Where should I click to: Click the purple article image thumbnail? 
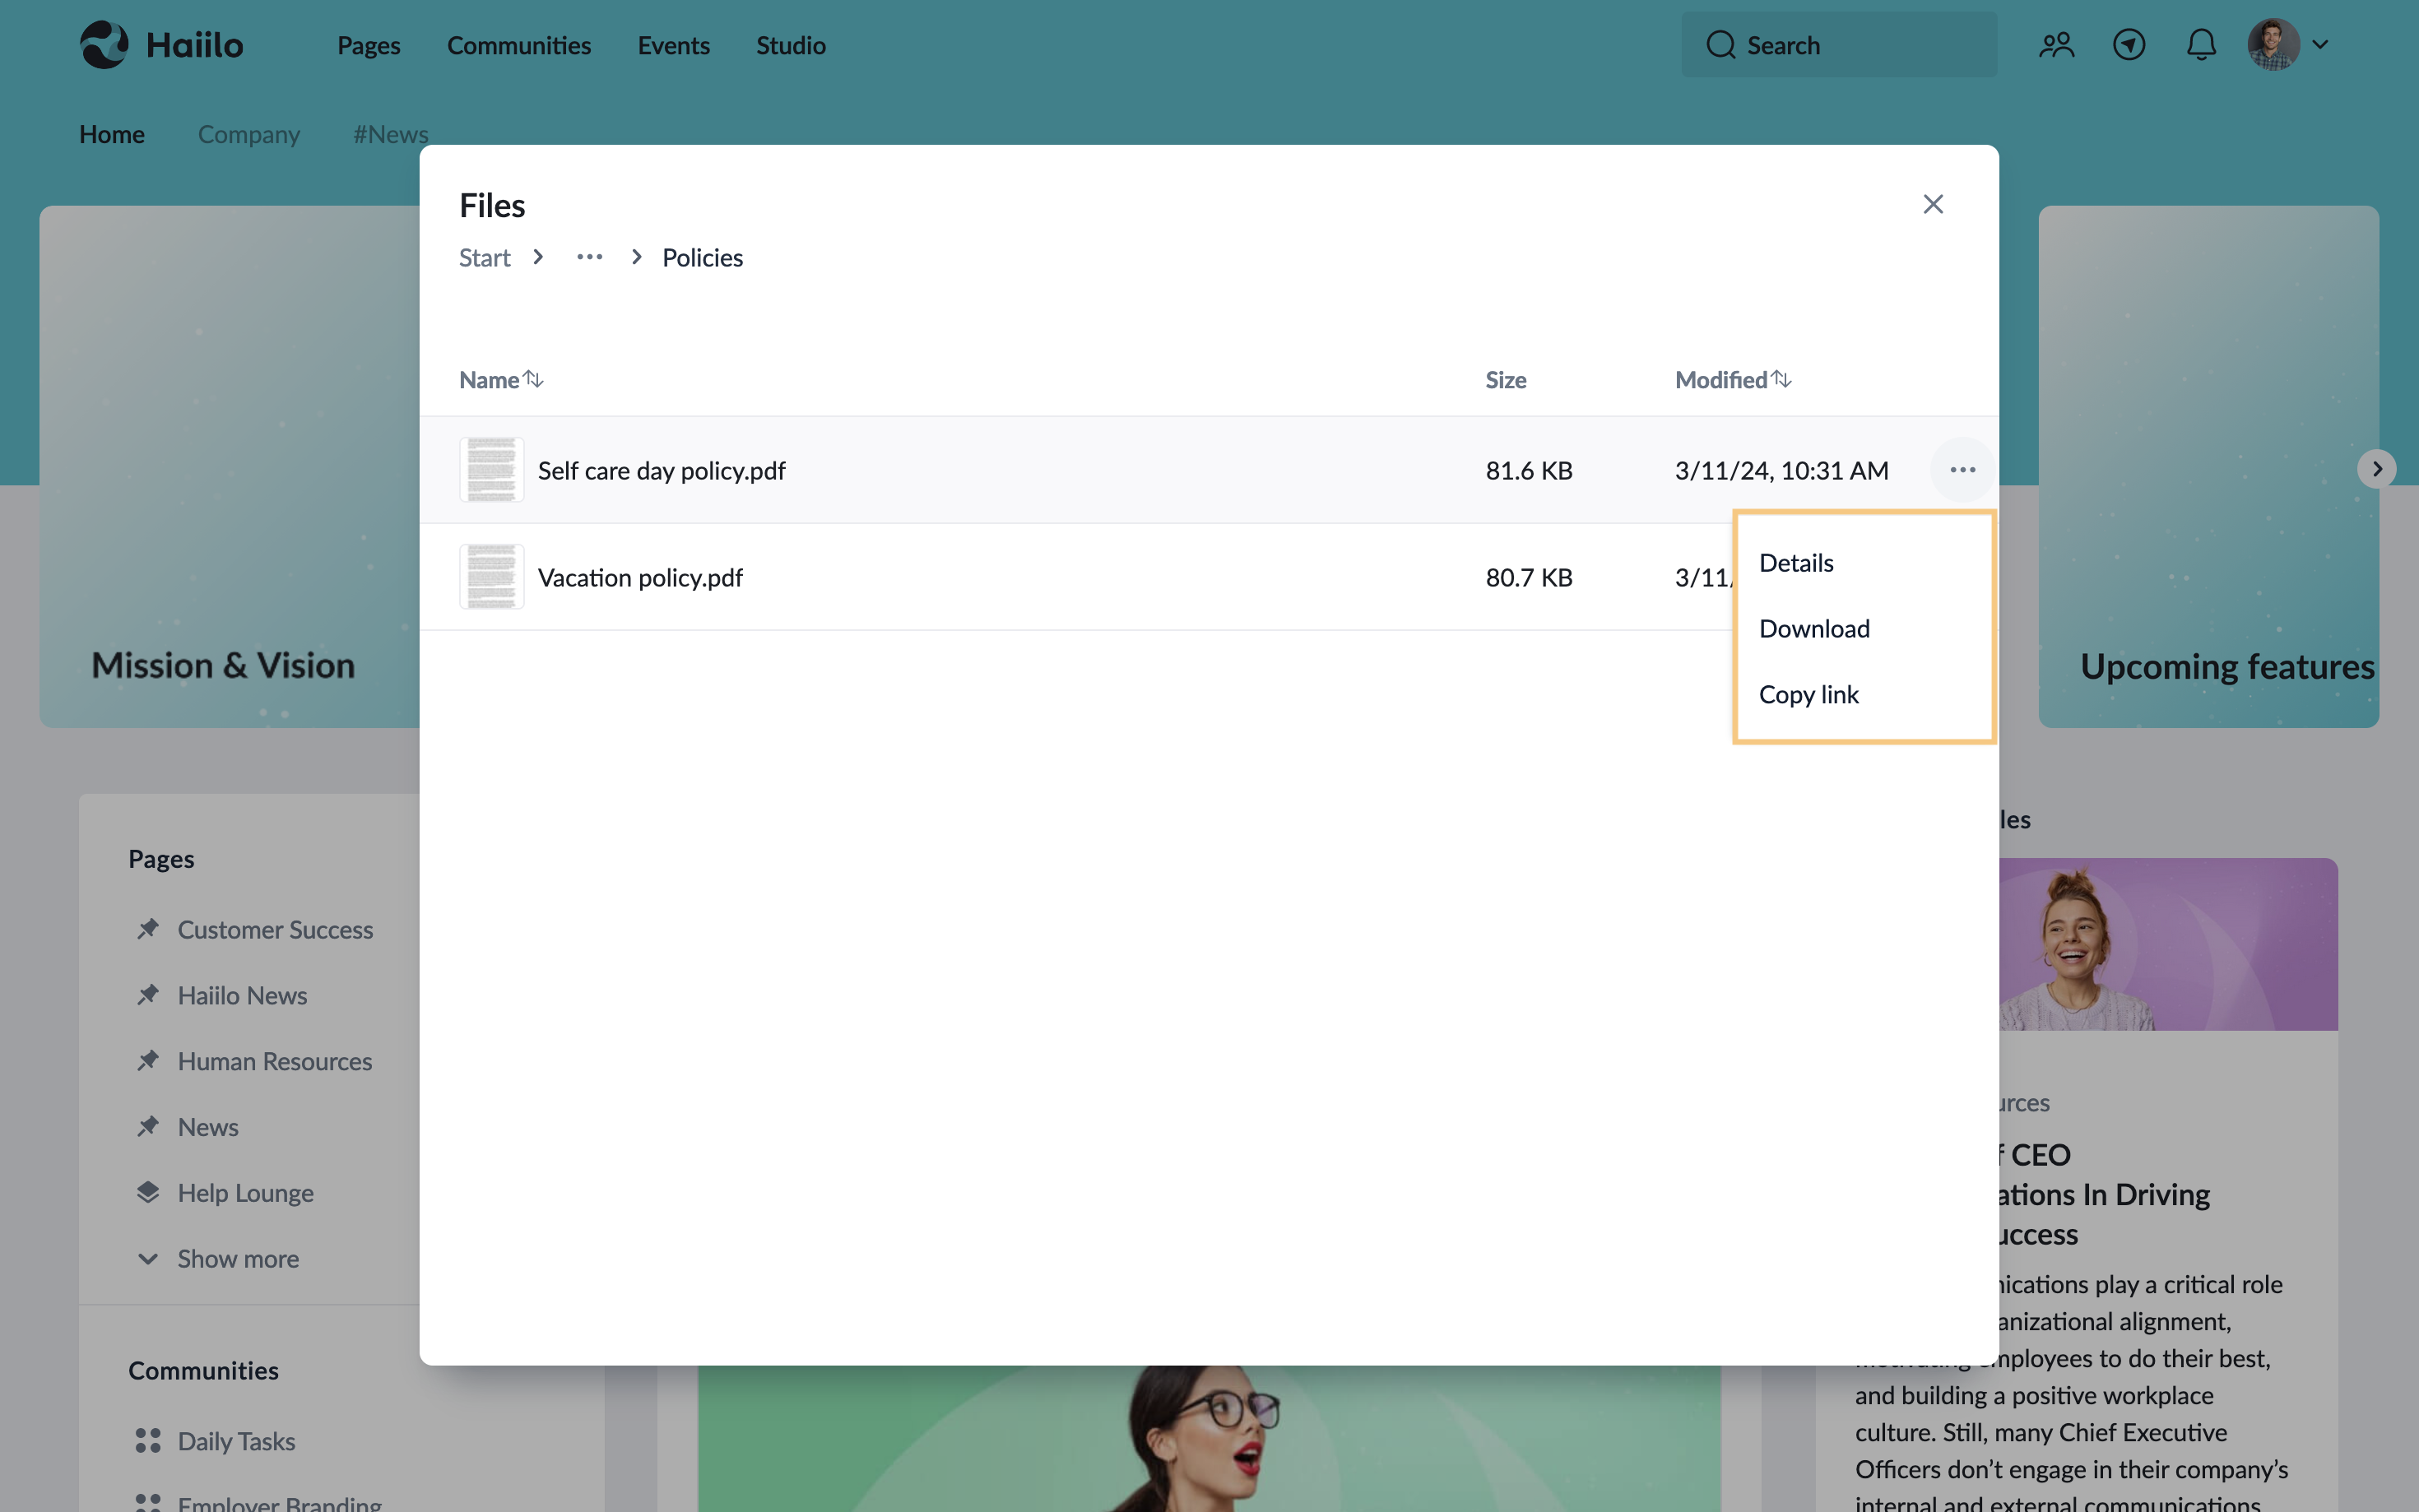[2168, 944]
